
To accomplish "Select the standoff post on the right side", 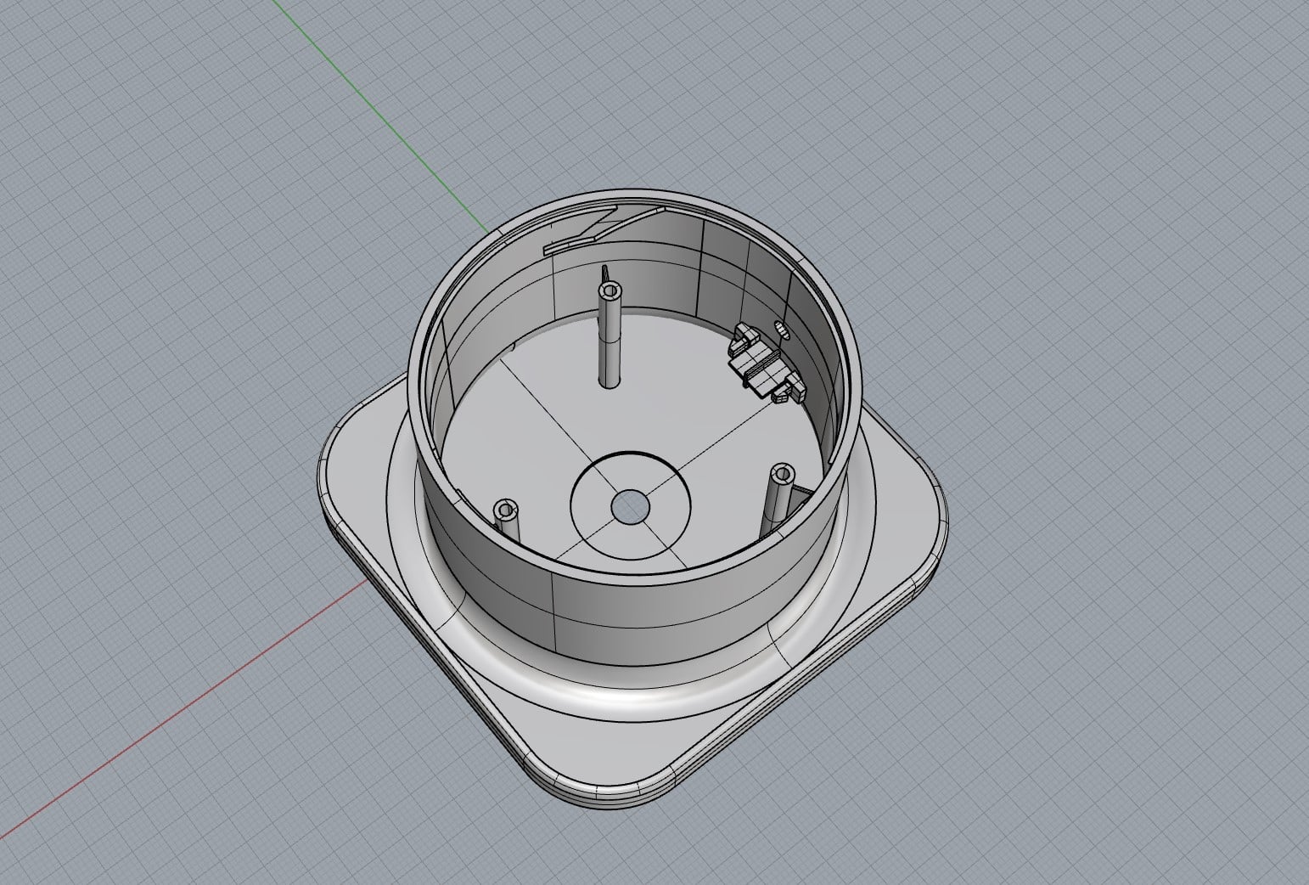I will click(779, 497).
